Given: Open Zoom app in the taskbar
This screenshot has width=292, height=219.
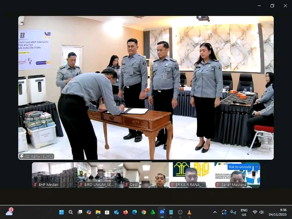Looking at the screenshot, I should (161, 212).
